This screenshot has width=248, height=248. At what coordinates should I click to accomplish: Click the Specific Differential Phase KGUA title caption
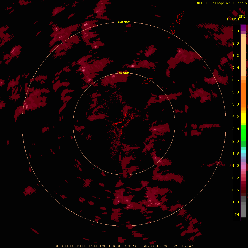pos(124,246)
